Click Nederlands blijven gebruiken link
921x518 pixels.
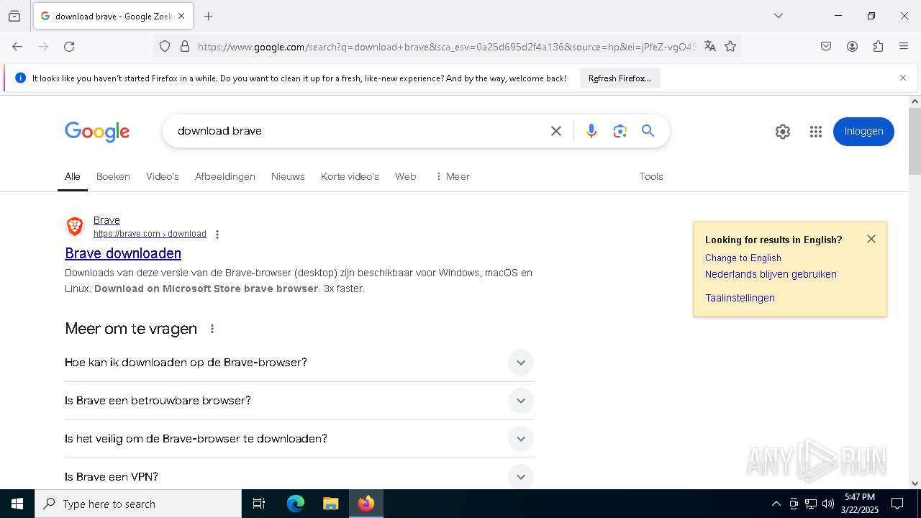[x=771, y=274]
